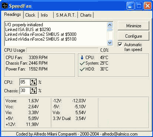Click the CPU Usage progress bar
This screenshot has height=137, width=153.
[62, 50]
